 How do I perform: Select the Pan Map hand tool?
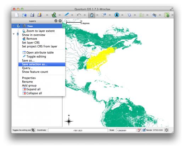[92, 15]
